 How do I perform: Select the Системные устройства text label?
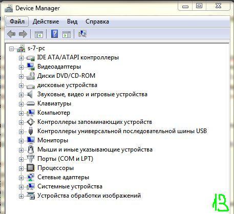70,186
